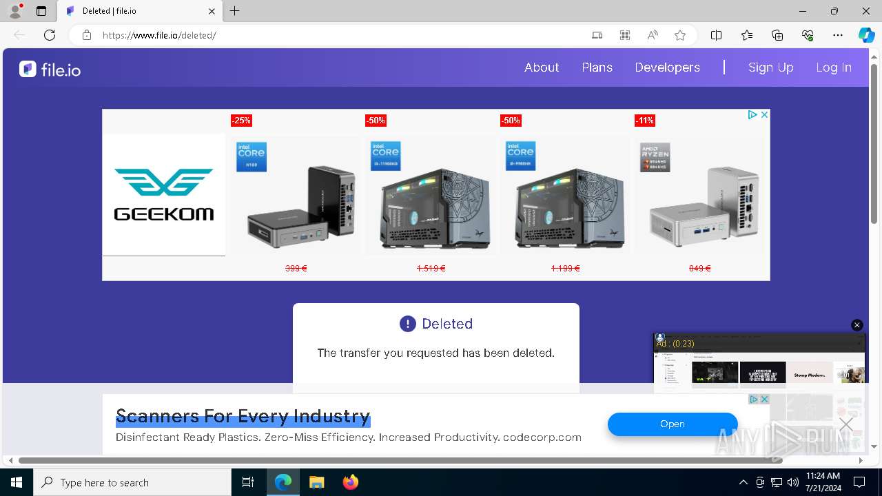Click the vertical page scrollbar
This screenshot has width=882, height=496.
click(874, 145)
